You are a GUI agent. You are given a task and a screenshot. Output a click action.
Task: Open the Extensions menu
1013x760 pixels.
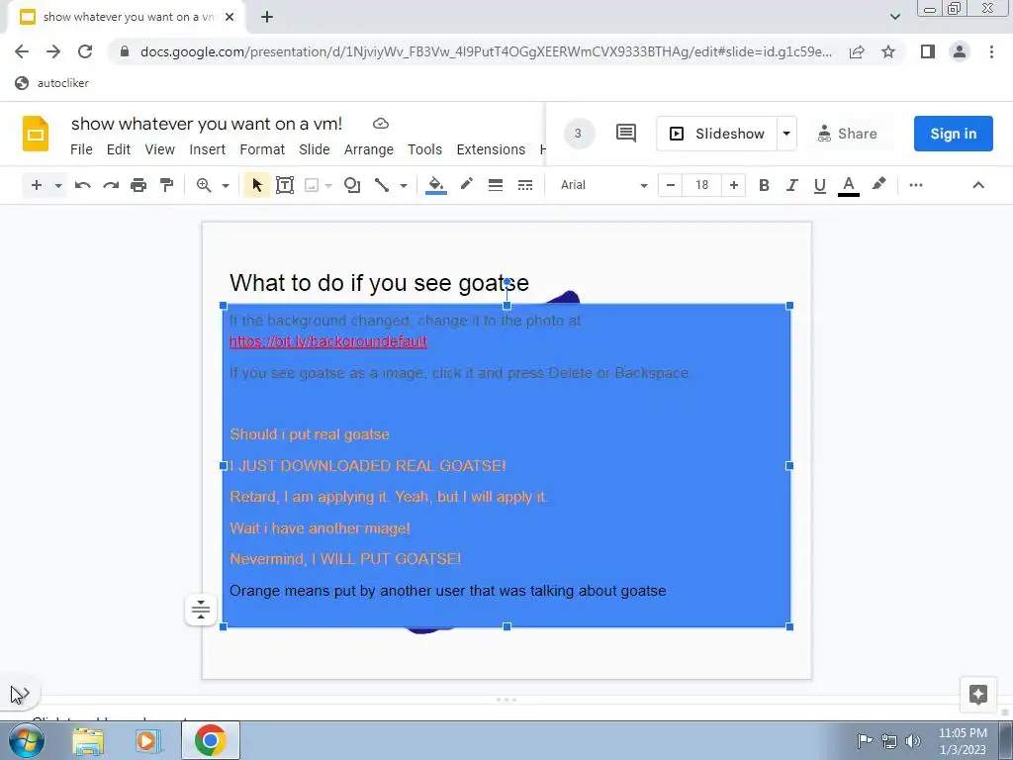click(x=491, y=149)
